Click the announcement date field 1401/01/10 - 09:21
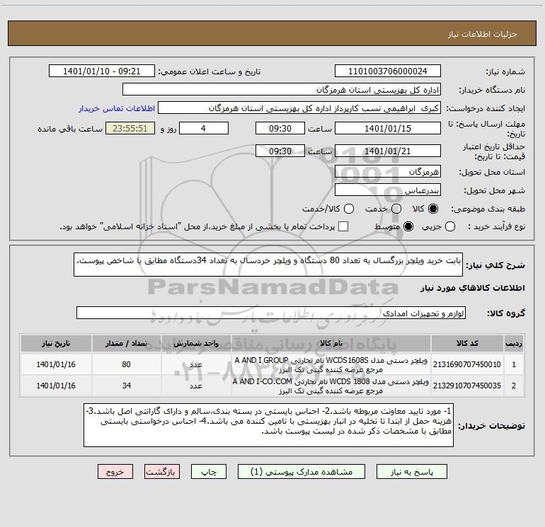Image resolution: width=545 pixels, height=527 pixels. [x=102, y=71]
